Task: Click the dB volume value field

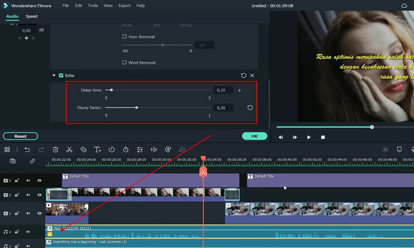Action: click(x=26, y=30)
